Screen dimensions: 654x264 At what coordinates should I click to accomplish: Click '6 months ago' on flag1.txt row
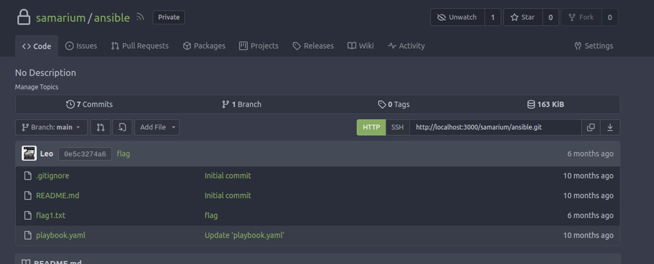[590, 215]
